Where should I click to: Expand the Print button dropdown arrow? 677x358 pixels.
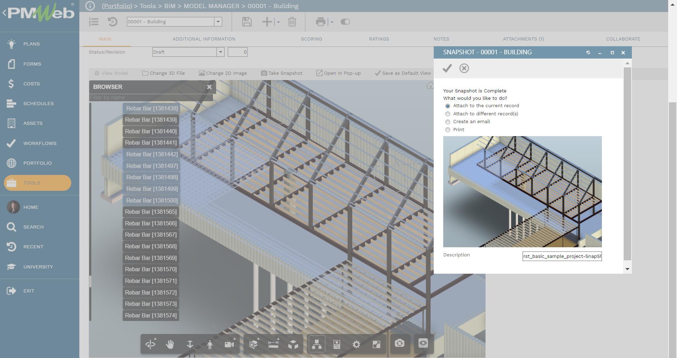[x=332, y=22]
